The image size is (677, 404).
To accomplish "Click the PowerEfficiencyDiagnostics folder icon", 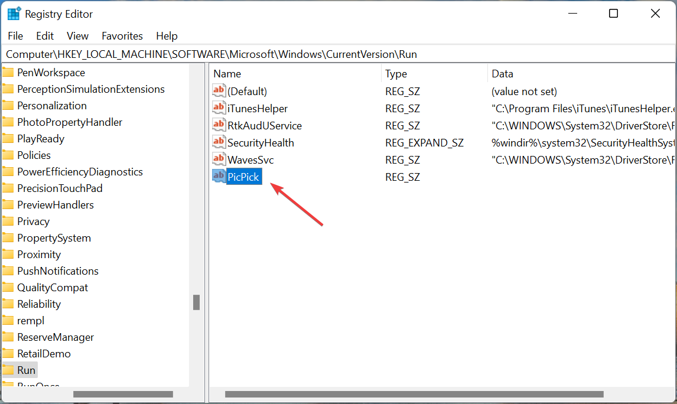I will point(8,172).
